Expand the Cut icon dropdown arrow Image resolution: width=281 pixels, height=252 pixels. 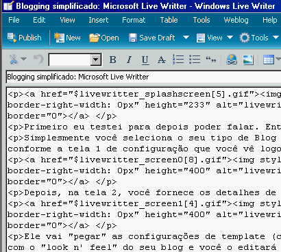click(x=23, y=60)
